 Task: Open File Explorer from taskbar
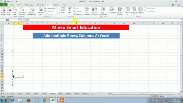(x=20, y=100)
